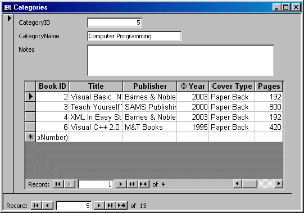Click Paper Back cell in Visual C++ row
The height and width of the screenshot is (213, 304).
click(x=232, y=127)
